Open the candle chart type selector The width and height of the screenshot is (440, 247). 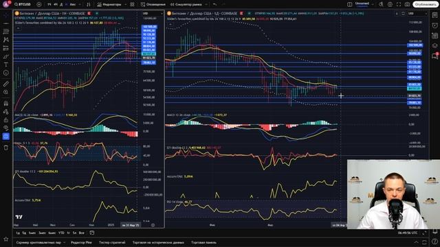(88, 5)
